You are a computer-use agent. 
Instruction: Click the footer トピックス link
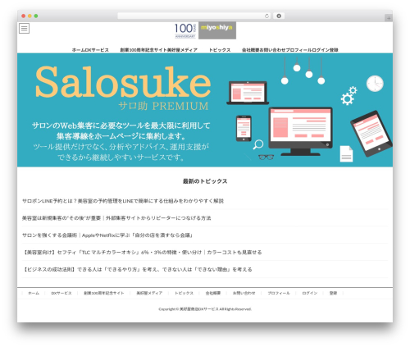pyautogui.click(x=184, y=293)
